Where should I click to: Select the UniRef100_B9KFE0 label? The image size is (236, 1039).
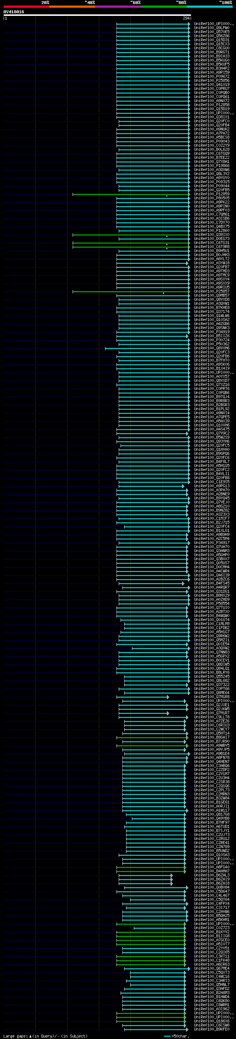(x=212, y=1029)
